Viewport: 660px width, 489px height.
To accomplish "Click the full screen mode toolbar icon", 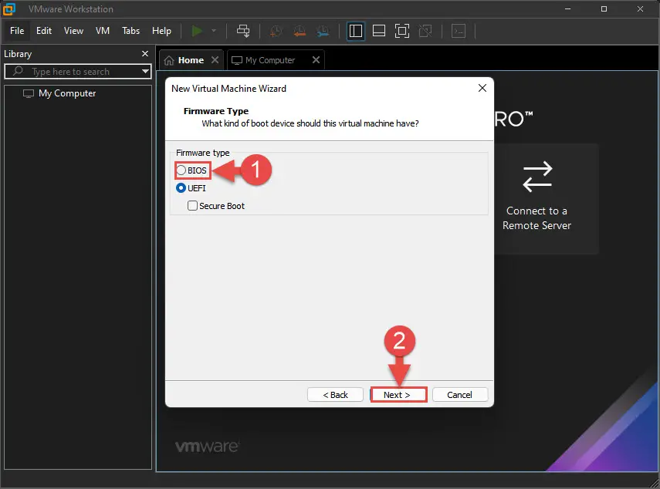I will [x=402, y=31].
